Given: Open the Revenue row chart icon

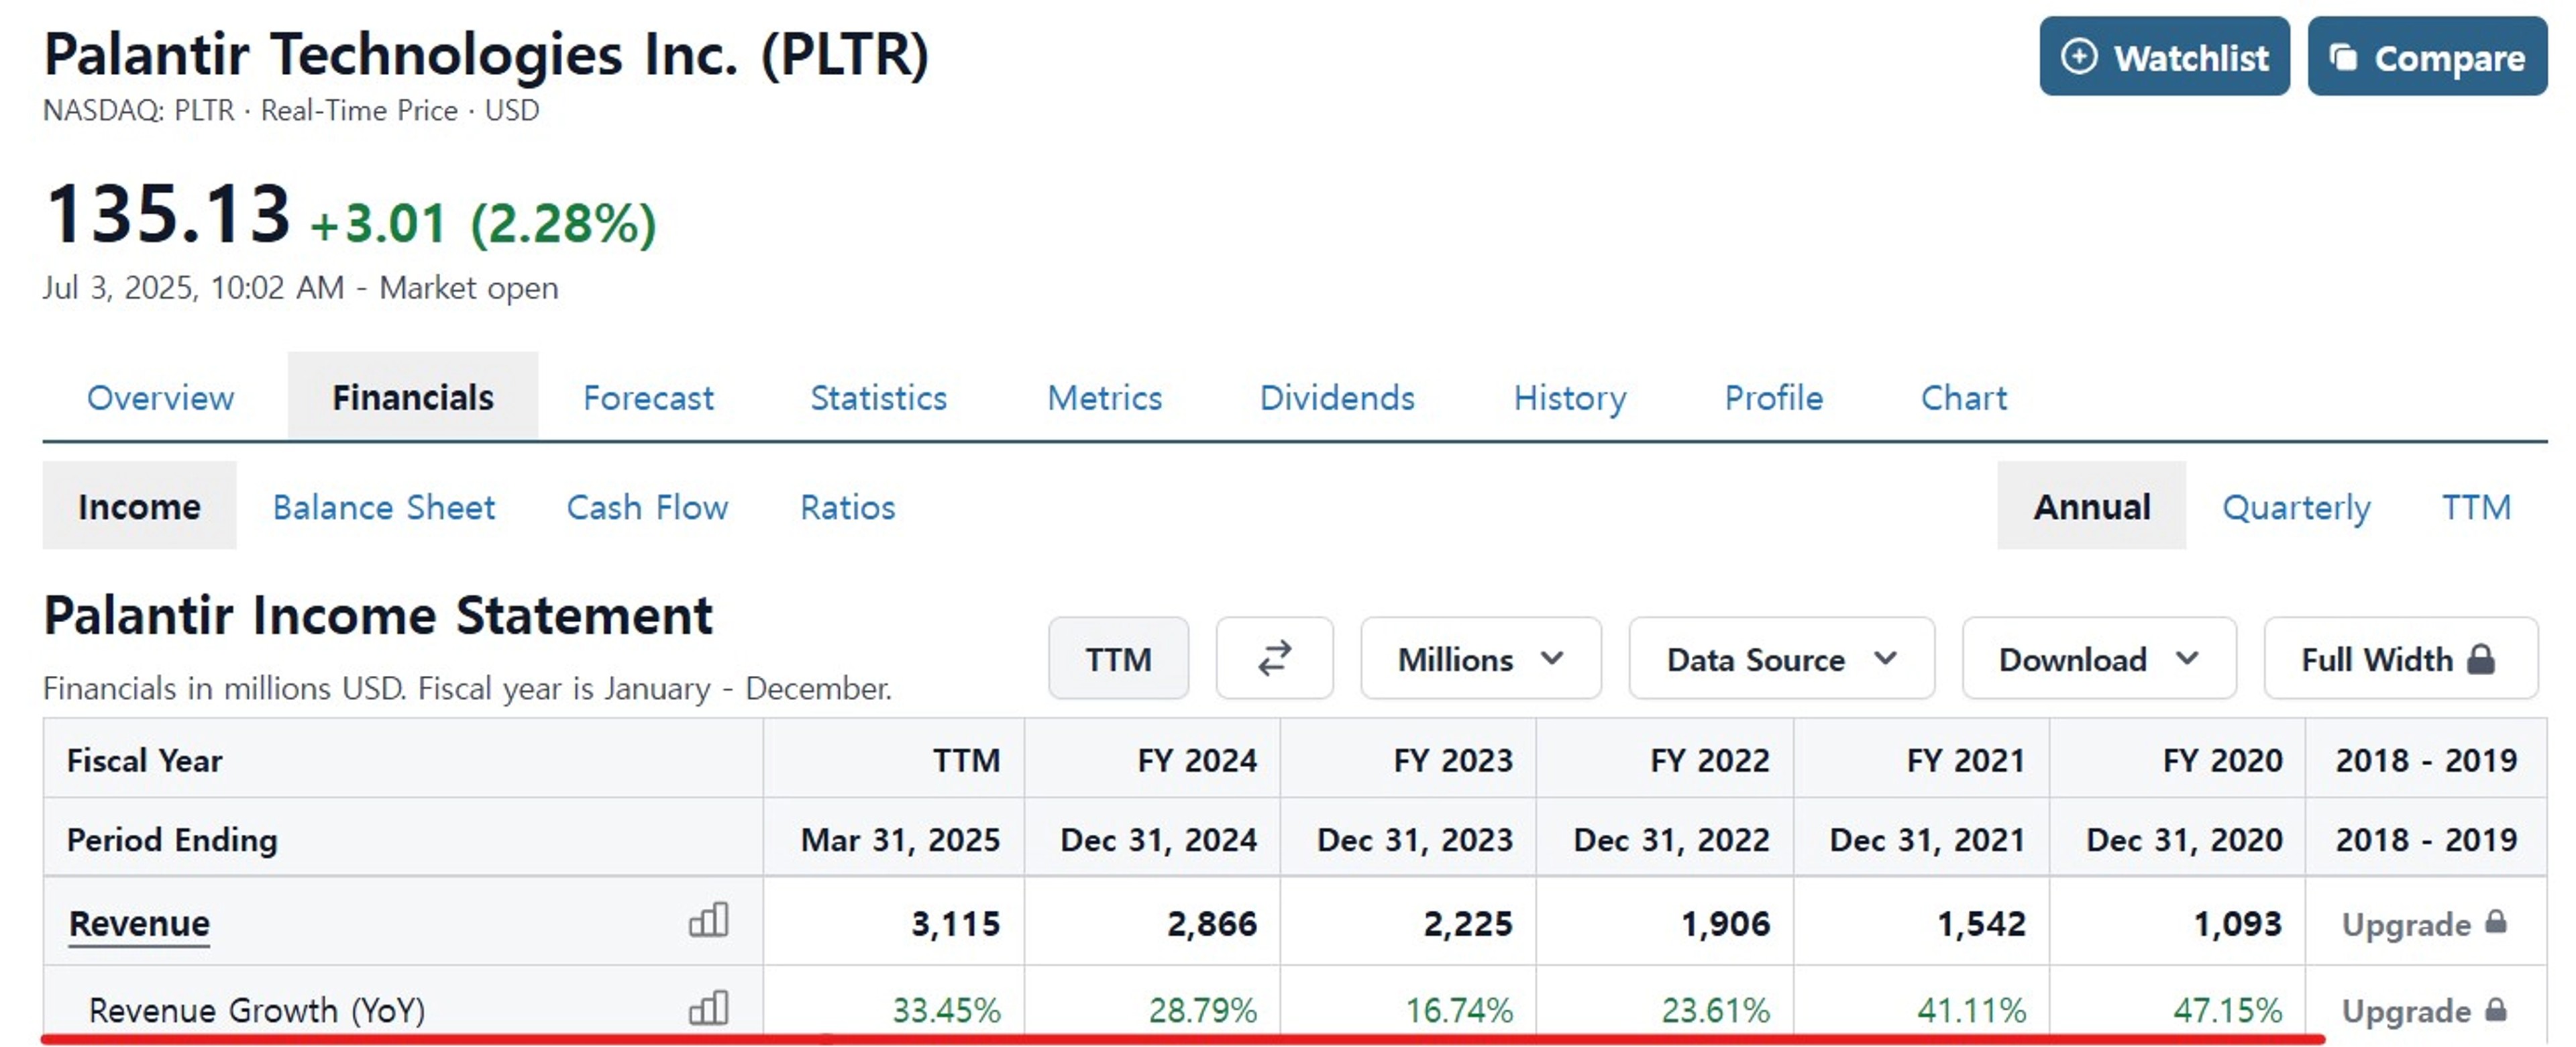Looking at the screenshot, I should coord(708,920).
